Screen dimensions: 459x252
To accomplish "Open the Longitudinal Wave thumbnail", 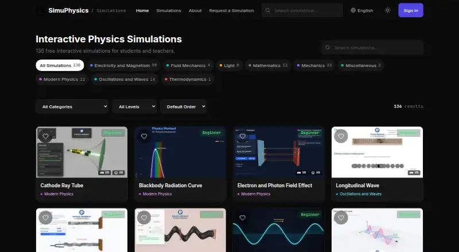I will point(378,152).
